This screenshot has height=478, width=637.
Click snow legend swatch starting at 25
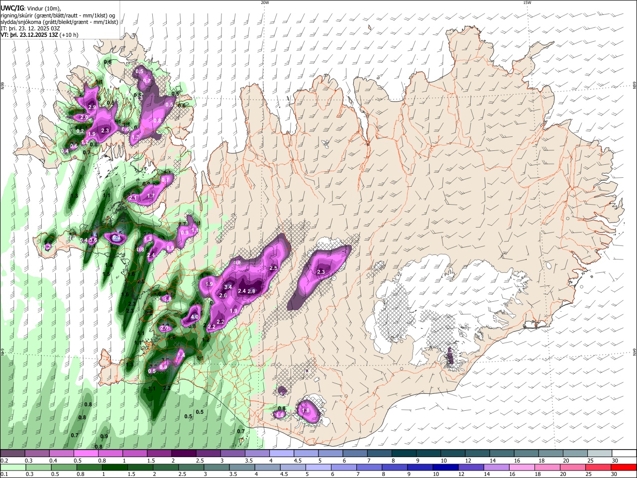(x=600, y=454)
